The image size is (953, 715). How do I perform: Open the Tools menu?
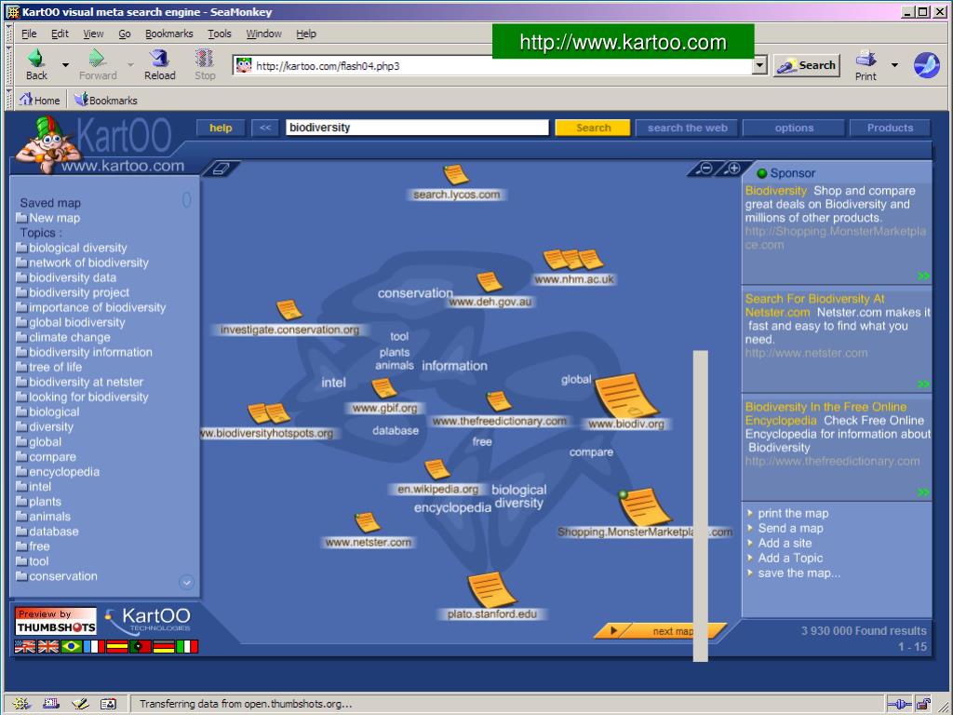[x=220, y=34]
